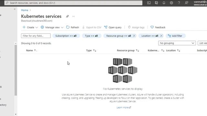
Task: Click the "No Kubernetes services to display" text
Action: click(x=123, y=89)
